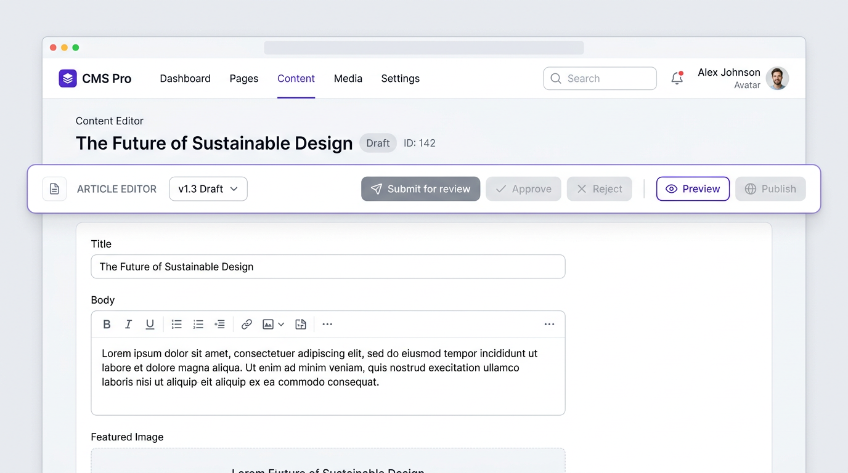Click the Content Editor breadcrumb text
This screenshot has width=848, height=473.
pos(110,121)
